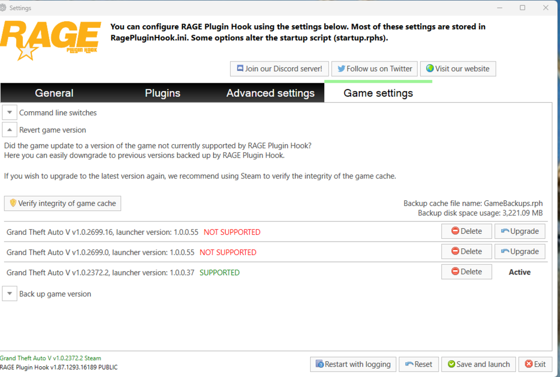The height and width of the screenshot is (377, 560).
Task: Click the red delete icon for v1.0.2372.2
Action: (x=455, y=271)
